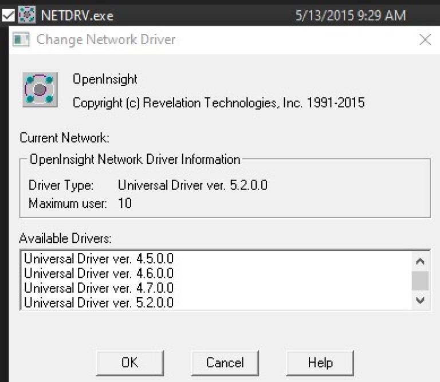
Task: Click the Cancel button
Action: (225, 363)
